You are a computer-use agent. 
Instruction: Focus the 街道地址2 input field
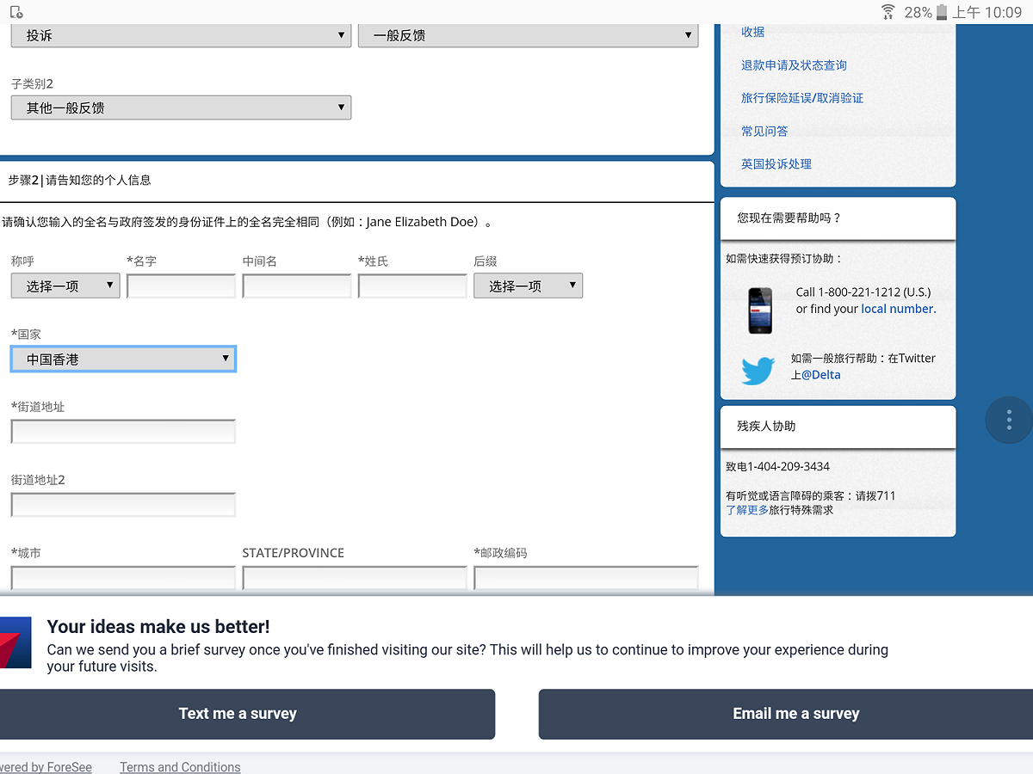[123, 505]
